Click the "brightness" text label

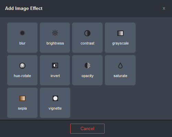[55, 43]
